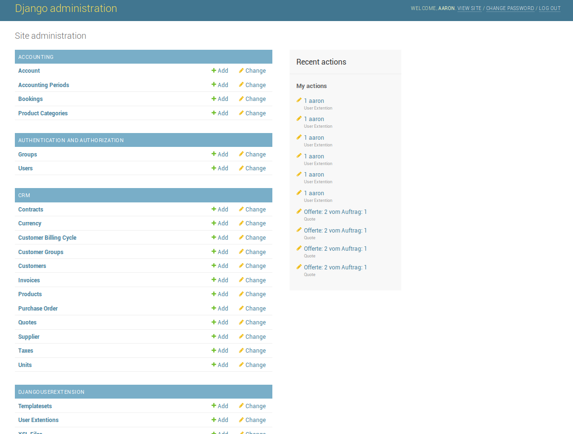Click Add text for Invoices
Screen dimensions: 573x434
[223, 280]
